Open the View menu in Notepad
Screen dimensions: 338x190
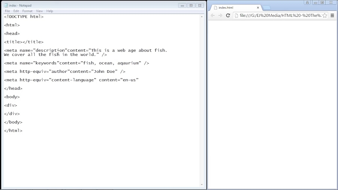point(39,11)
